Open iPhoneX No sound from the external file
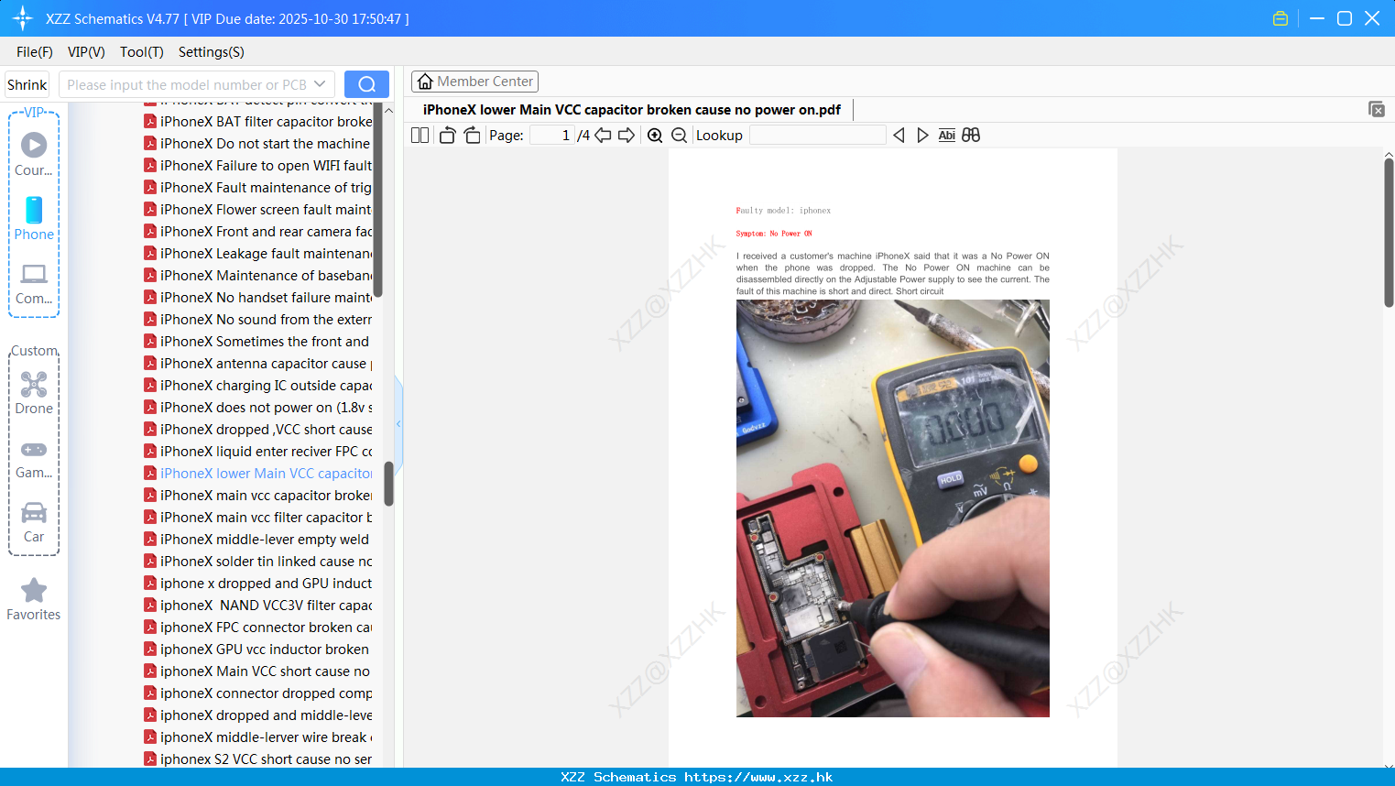1395x786 pixels. coord(258,320)
